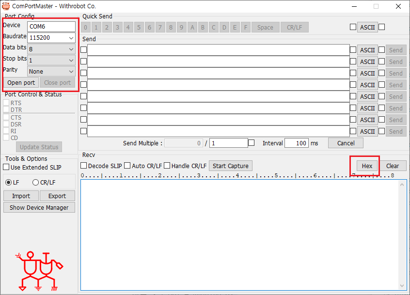Image resolution: width=410 pixels, height=295 pixels.
Task: Click the Export button
Action: (x=57, y=196)
